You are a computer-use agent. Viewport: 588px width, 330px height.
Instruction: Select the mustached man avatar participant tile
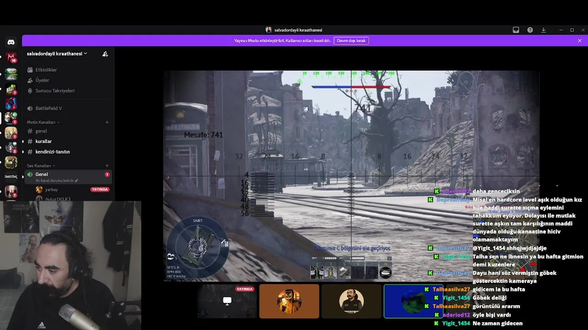351,301
